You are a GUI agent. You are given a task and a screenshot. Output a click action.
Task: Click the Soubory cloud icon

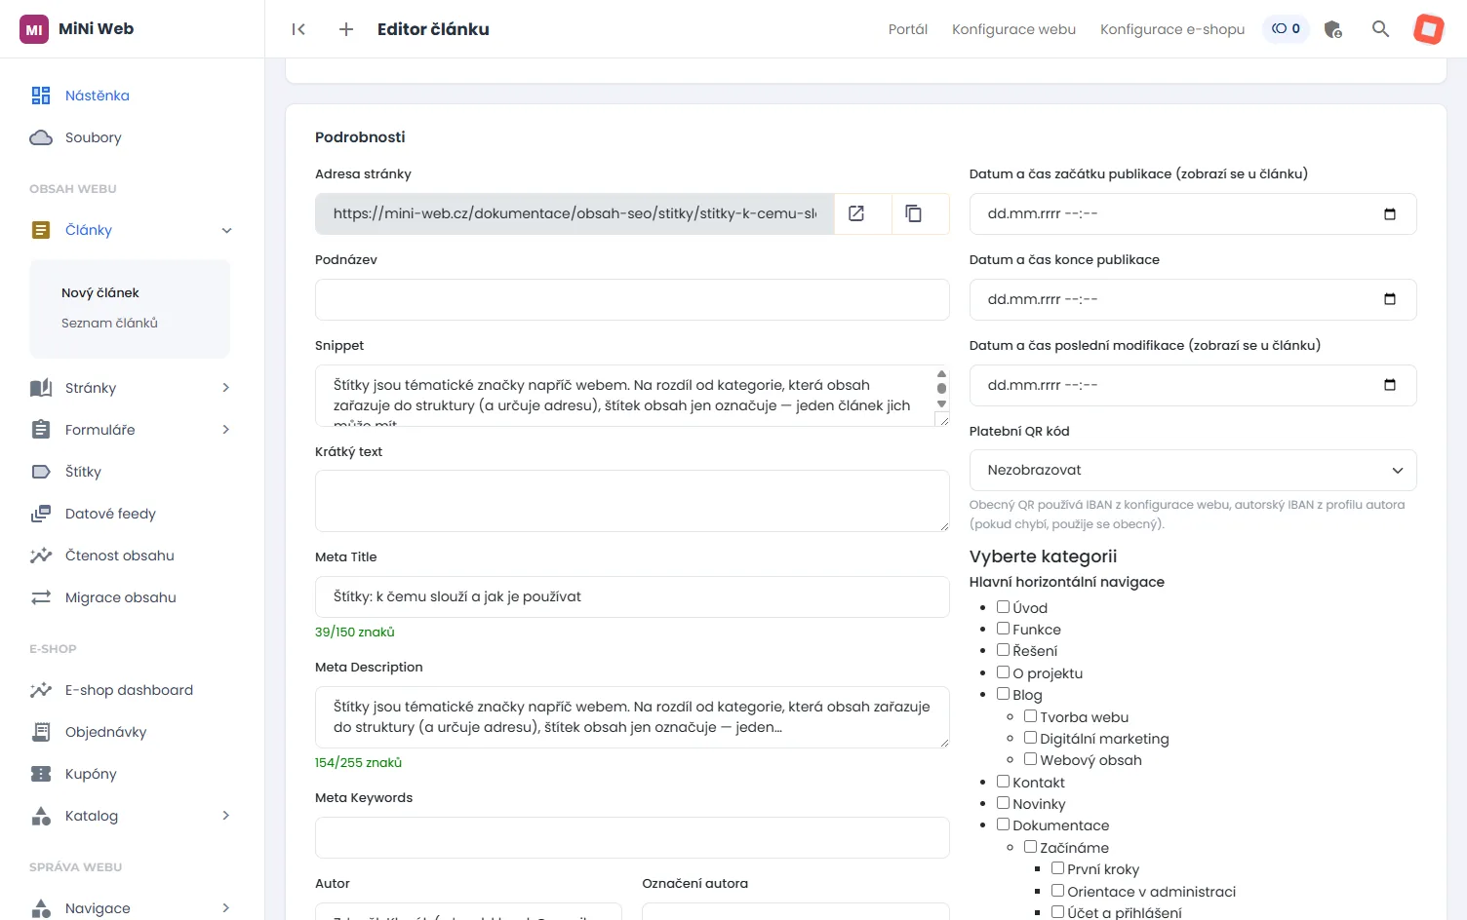[x=41, y=137]
